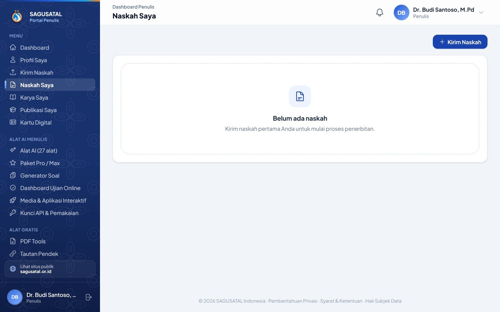
Task: Open Paket Pro / Max menu item
Action: (x=50, y=163)
